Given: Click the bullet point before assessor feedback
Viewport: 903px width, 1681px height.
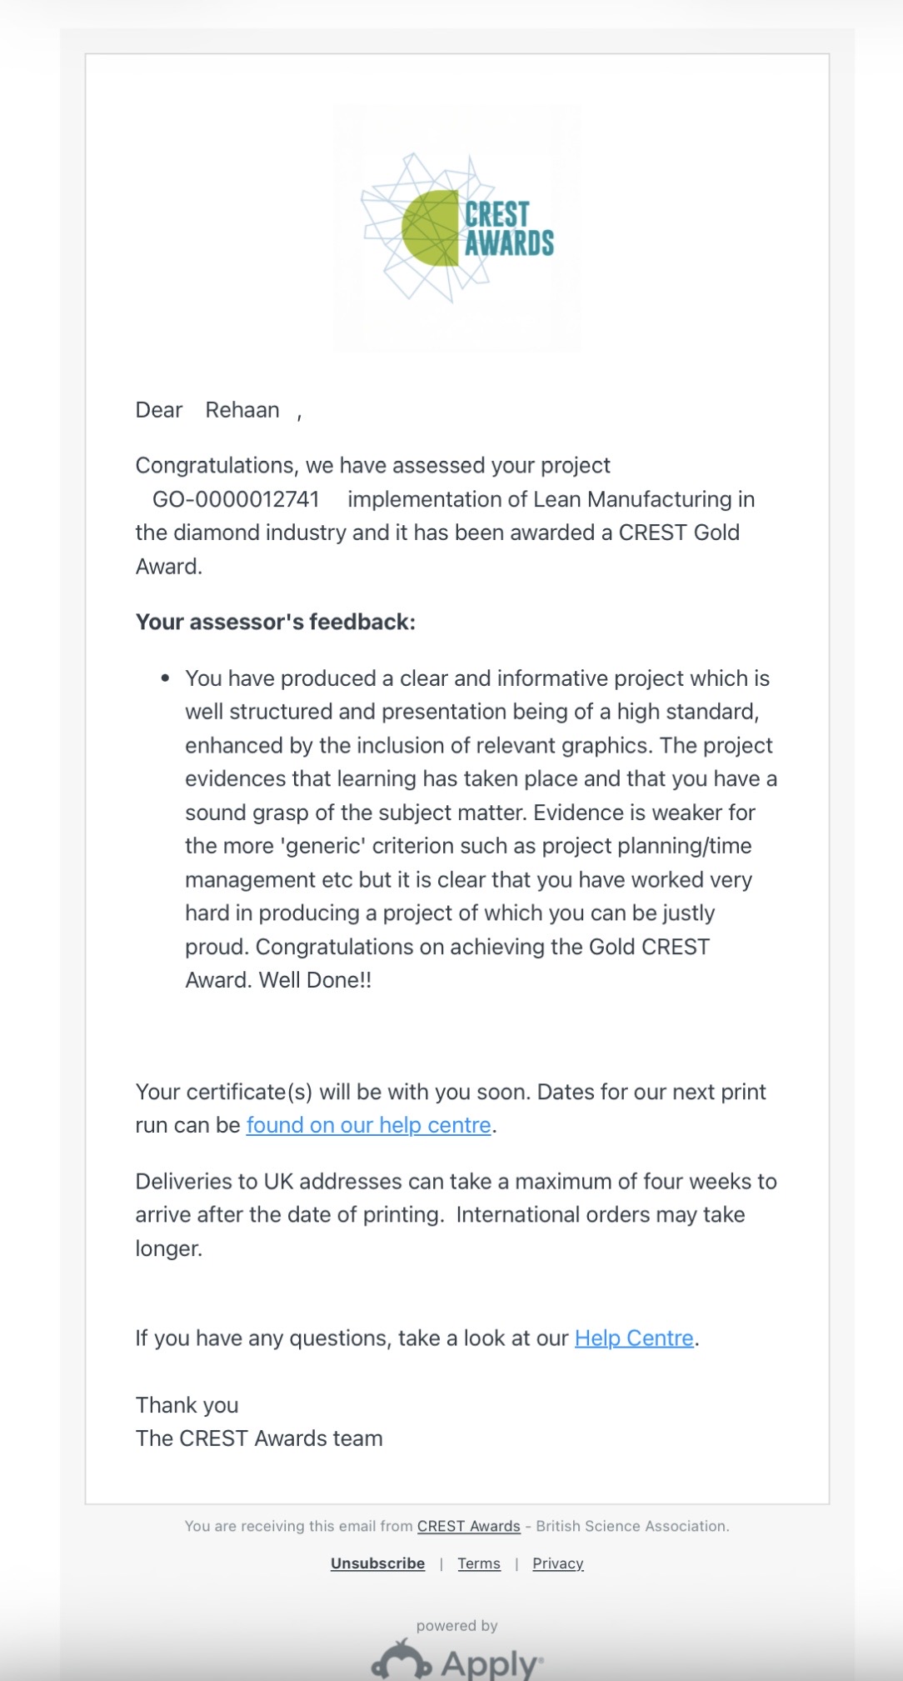Looking at the screenshot, I should [x=166, y=678].
